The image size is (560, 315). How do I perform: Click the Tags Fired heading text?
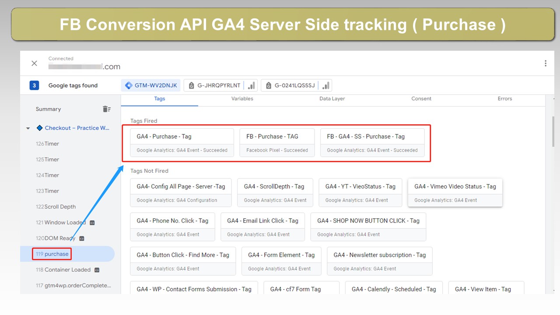pyautogui.click(x=144, y=121)
